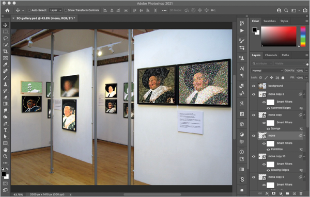
Task: Click the options bar three-dots more button
Action: coord(164,10)
